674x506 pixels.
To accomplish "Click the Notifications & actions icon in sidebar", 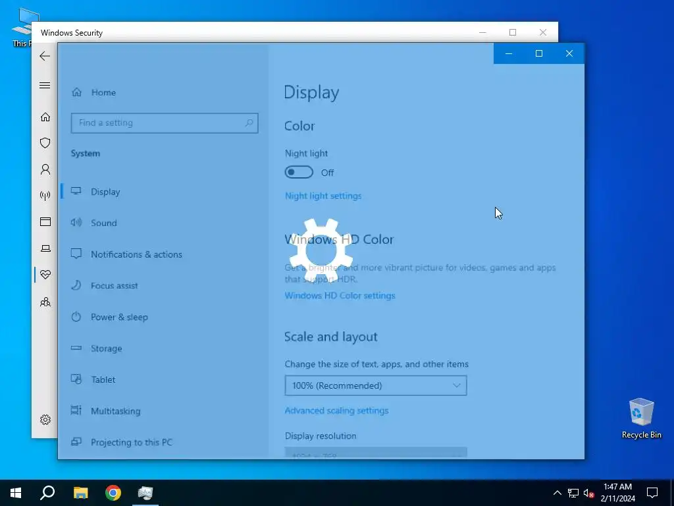I will point(76,254).
